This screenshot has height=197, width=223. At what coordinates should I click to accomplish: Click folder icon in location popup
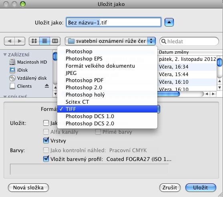click(x=71, y=41)
